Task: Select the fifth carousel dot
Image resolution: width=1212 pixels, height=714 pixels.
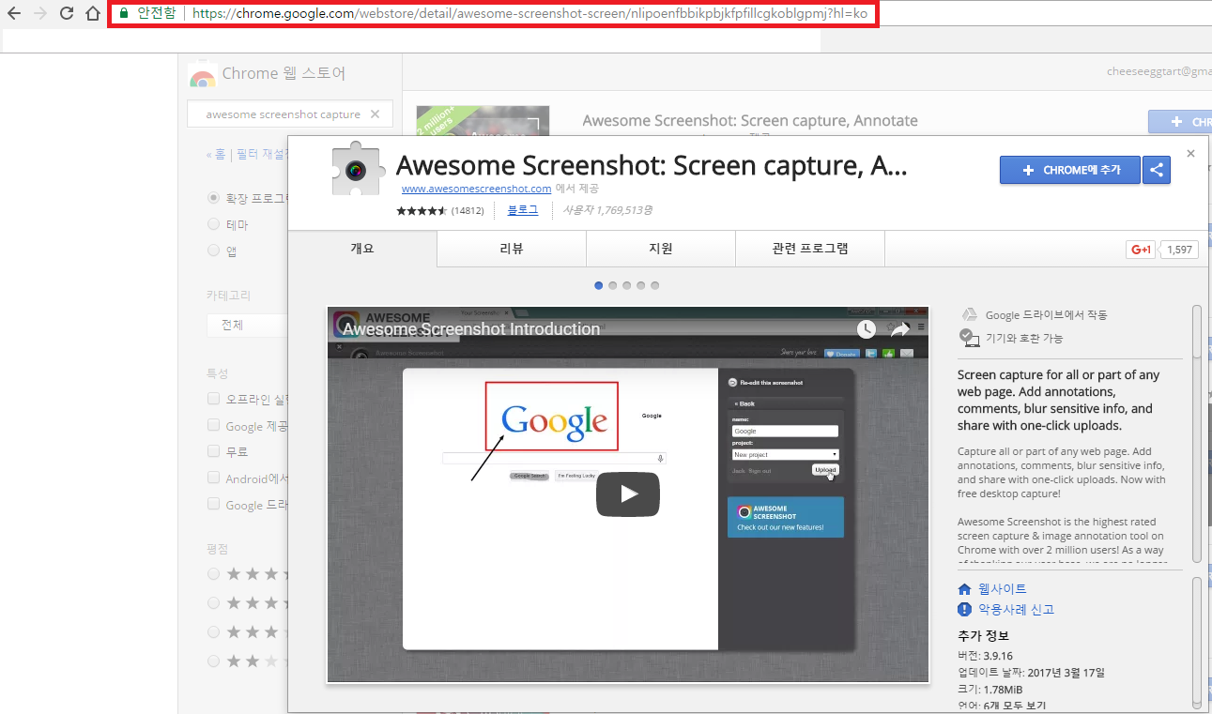Action: (655, 285)
